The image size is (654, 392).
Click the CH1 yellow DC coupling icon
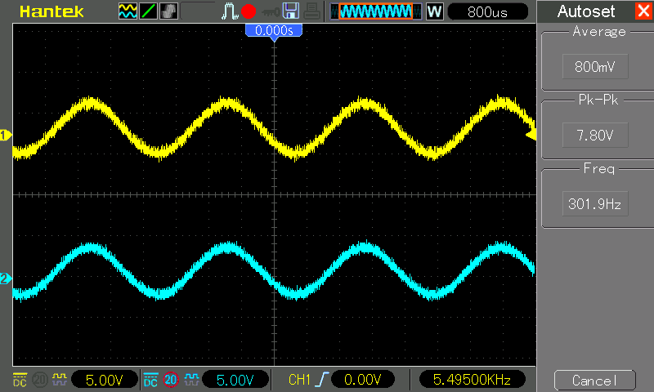(20, 380)
